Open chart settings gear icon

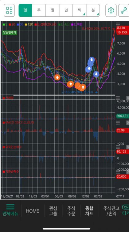pyautogui.click(x=111, y=10)
